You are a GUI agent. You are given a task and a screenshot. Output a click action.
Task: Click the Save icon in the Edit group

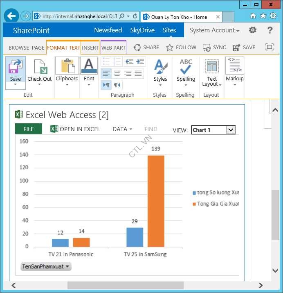[16, 66]
